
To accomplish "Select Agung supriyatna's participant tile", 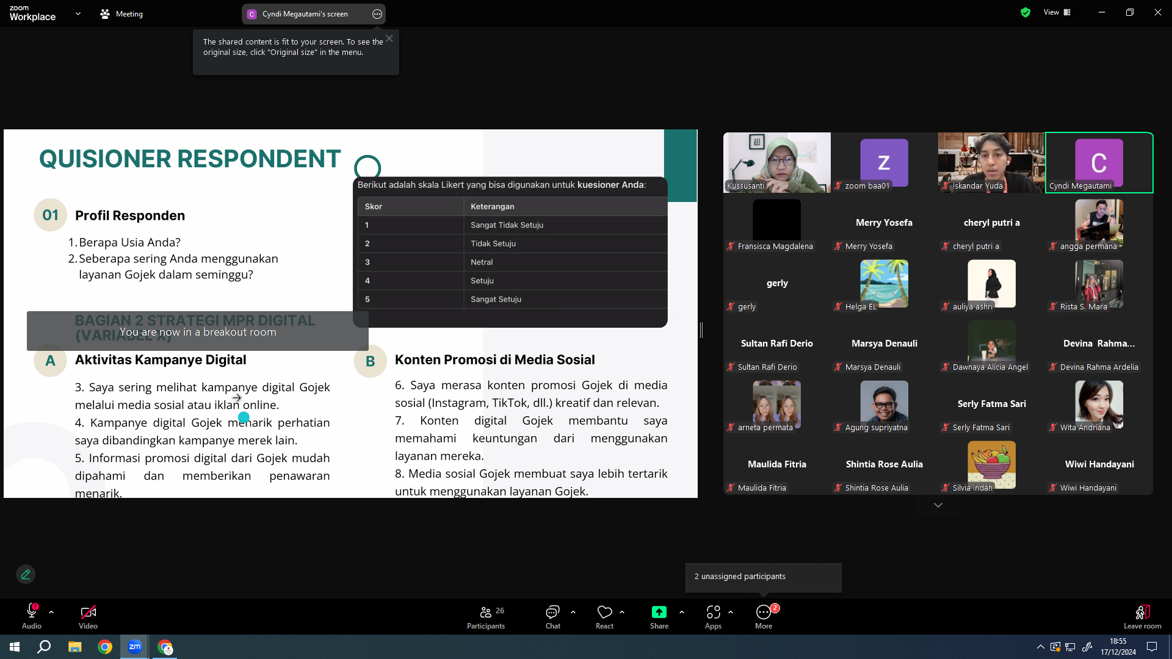I will point(884,404).
